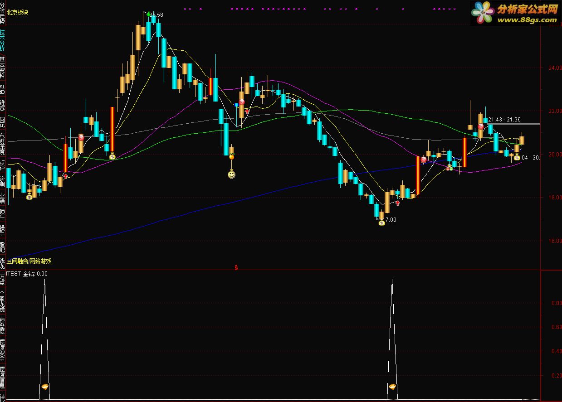This screenshot has height=402, width=562.
Task: Click the 0.80 indicator axis label
Action: click(x=556, y=303)
